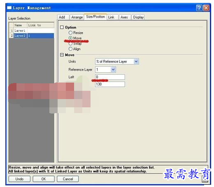
Task: Pick the Swap radio option
Action: coord(70,43)
